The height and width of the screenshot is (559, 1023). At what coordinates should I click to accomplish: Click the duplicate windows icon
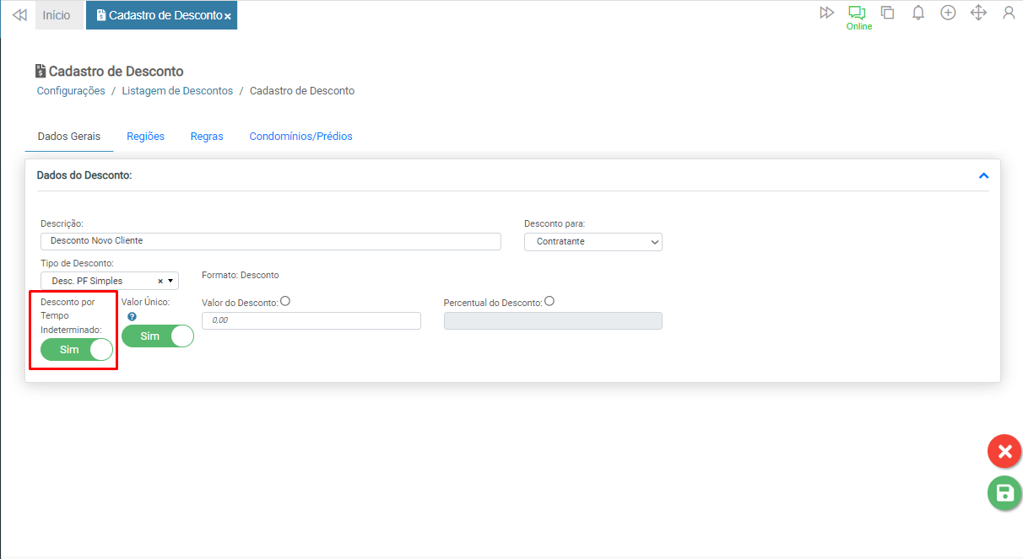887,13
